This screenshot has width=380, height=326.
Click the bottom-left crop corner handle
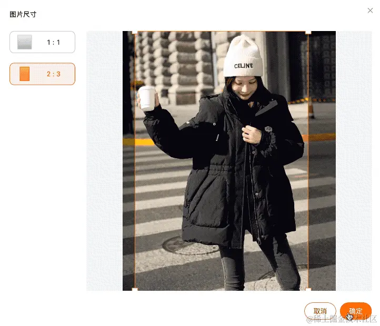click(x=135, y=289)
